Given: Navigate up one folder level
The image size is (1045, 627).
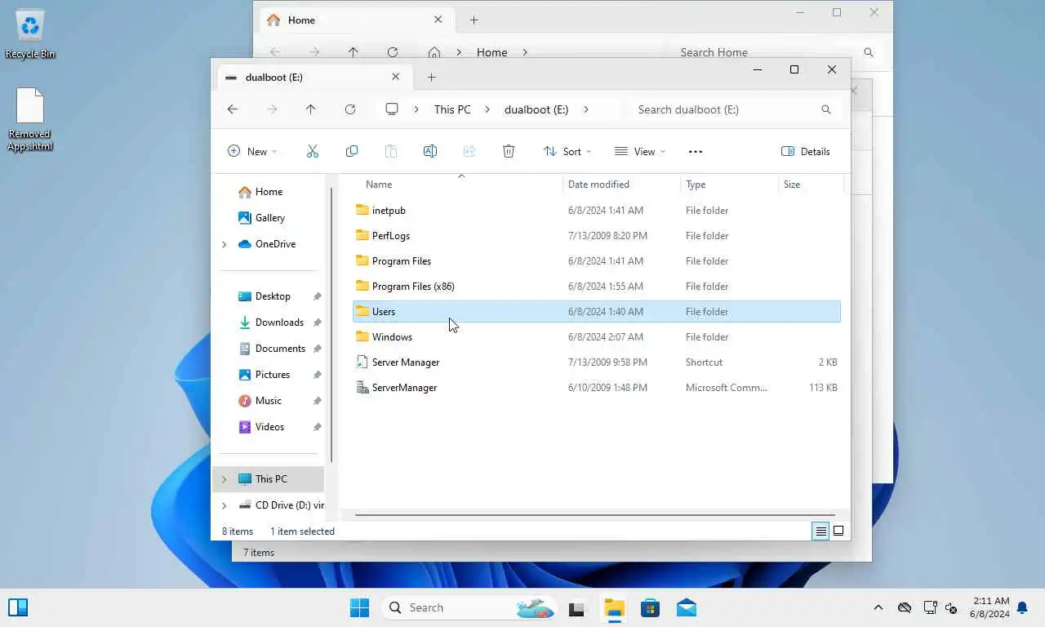Looking at the screenshot, I should point(311,109).
